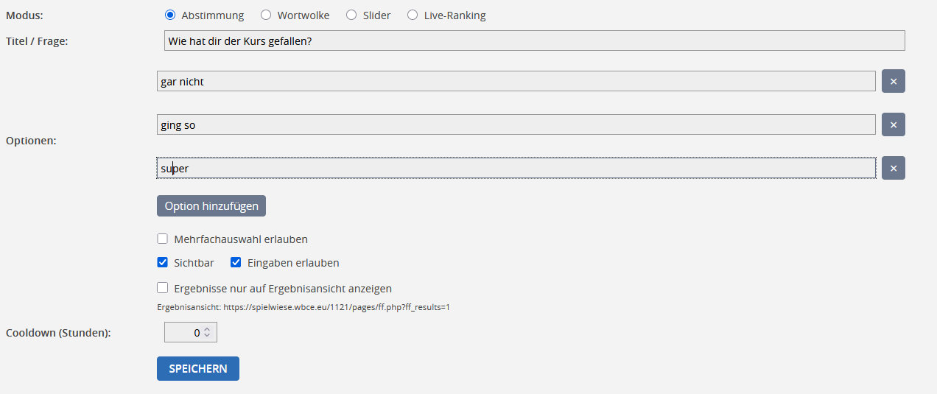The width and height of the screenshot is (937, 394).
Task: Focus the Cooldown hours number field
Action: tap(184, 333)
